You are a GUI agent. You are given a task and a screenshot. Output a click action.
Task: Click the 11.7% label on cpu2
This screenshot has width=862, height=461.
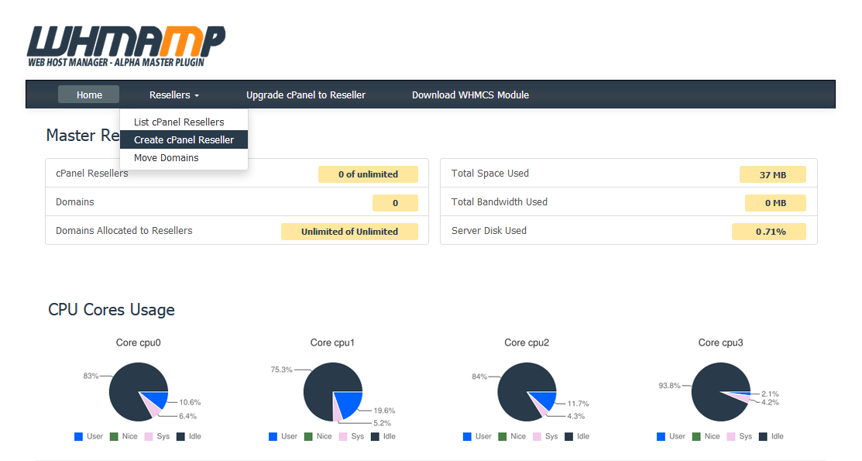tap(578, 403)
